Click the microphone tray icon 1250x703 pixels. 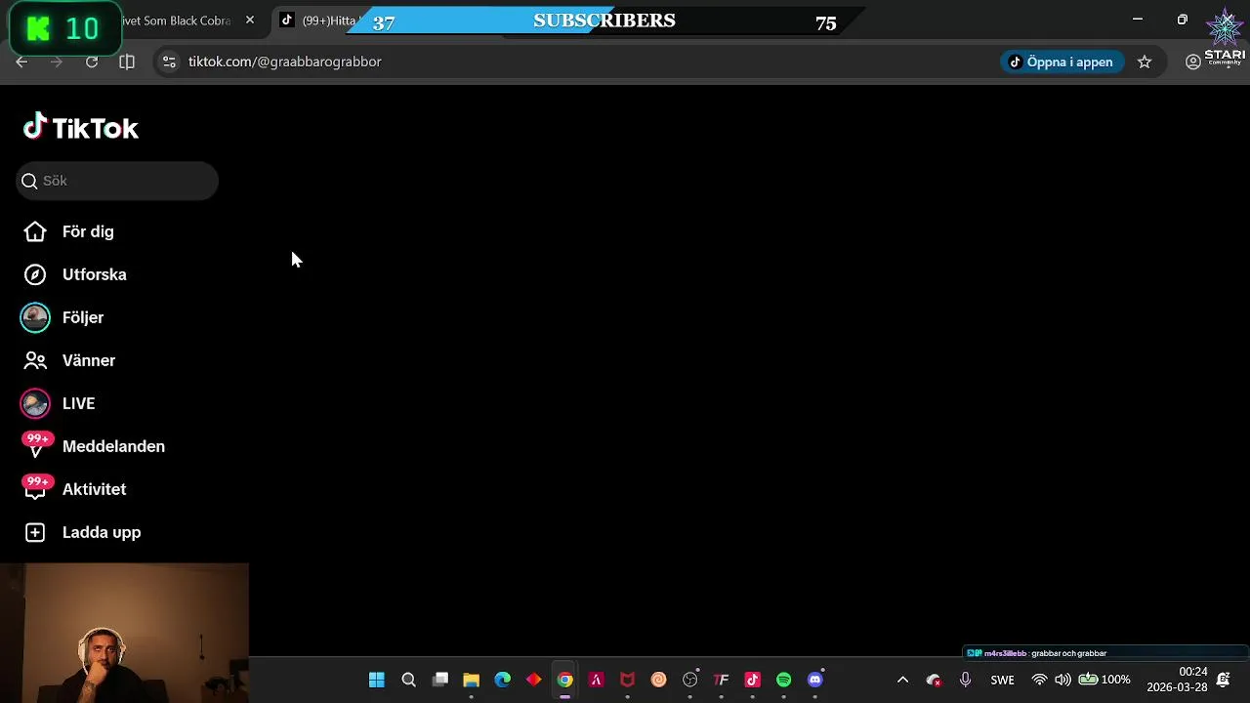coord(966,680)
